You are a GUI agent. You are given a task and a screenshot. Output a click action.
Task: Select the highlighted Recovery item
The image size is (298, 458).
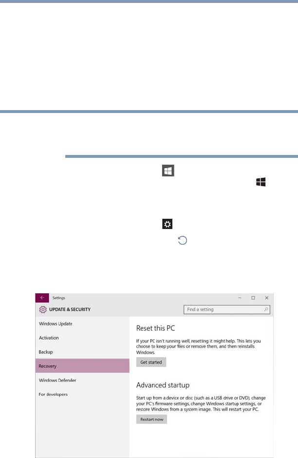click(x=82, y=366)
